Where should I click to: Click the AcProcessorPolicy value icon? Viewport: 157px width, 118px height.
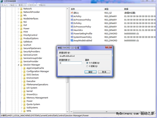tap(72, 20)
